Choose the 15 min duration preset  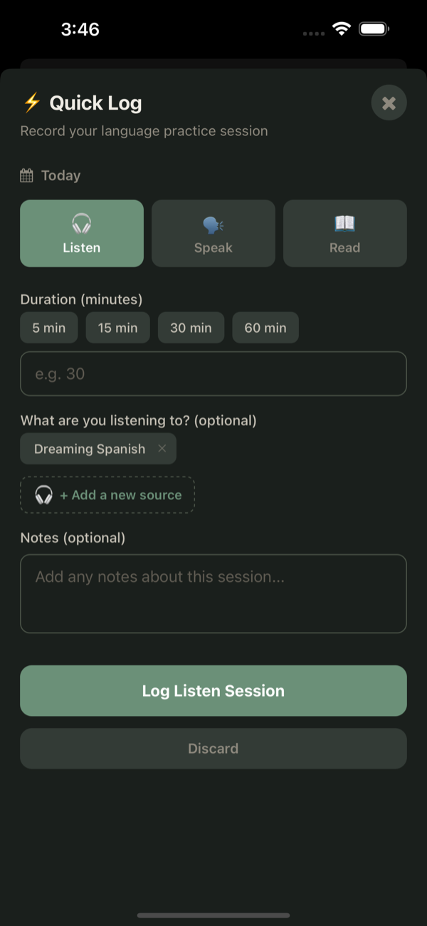[117, 328]
